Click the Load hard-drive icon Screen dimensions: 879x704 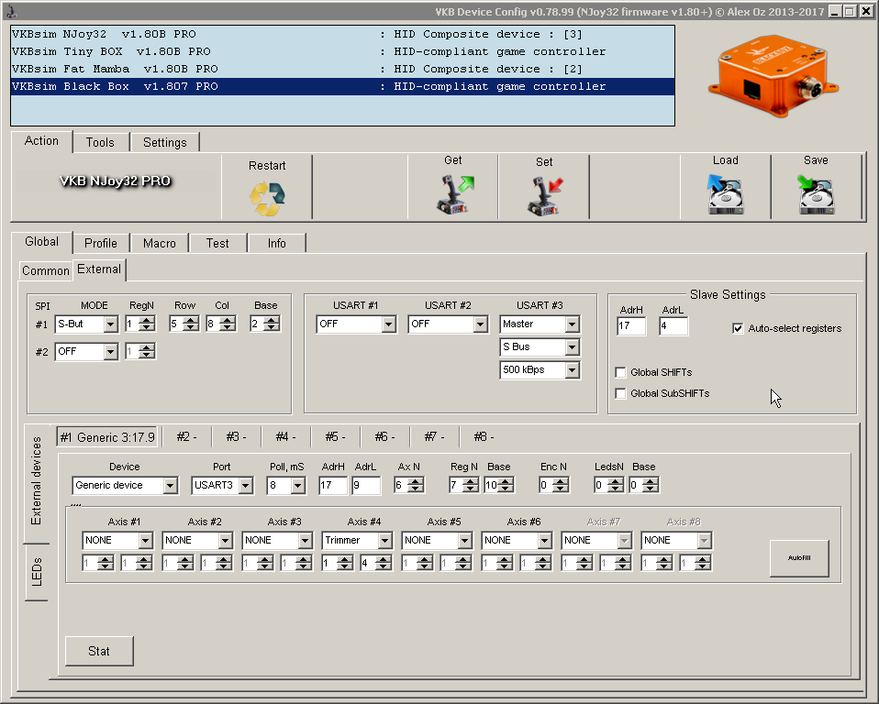tap(726, 193)
